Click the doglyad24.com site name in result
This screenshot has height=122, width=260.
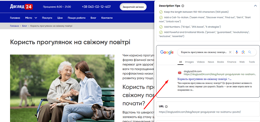click(193, 71)
